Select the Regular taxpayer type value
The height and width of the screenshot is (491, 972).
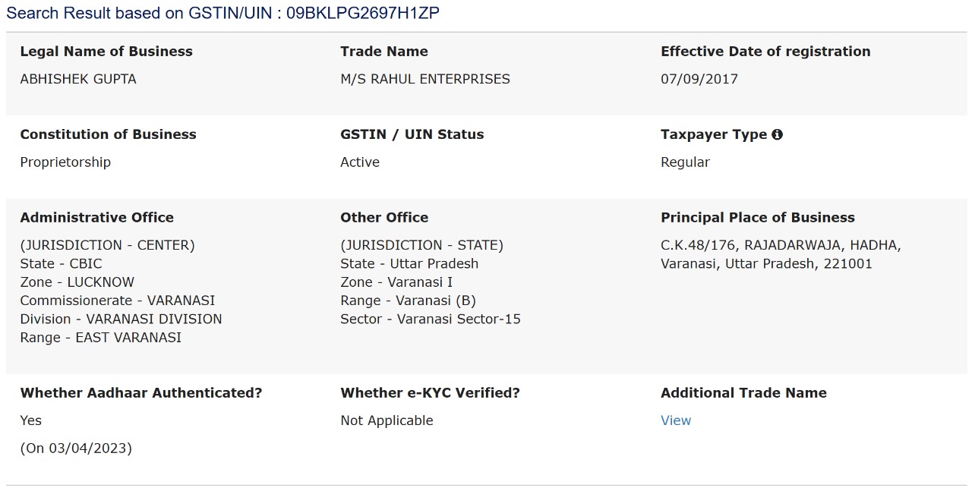(x=685, y=162)
